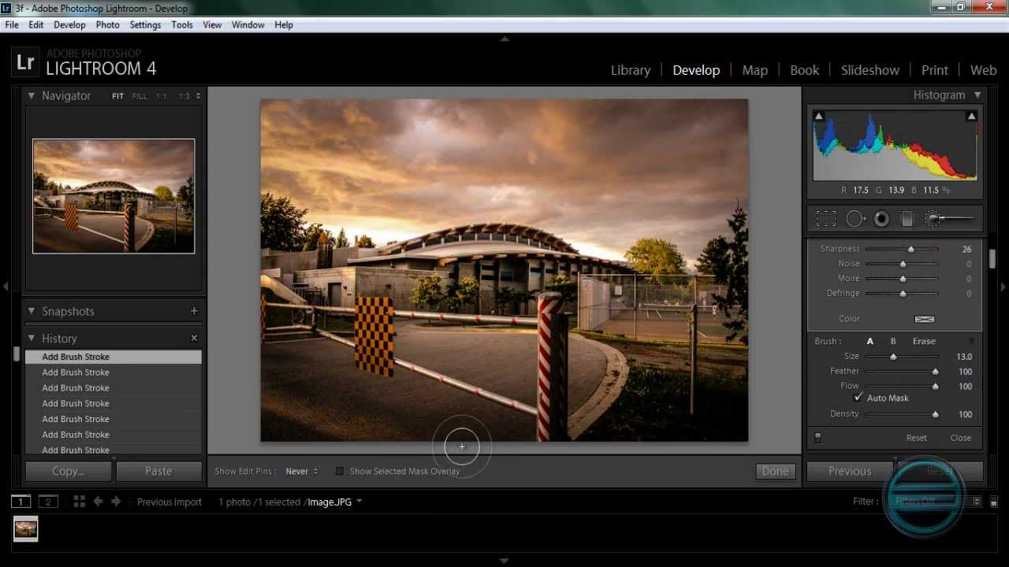Reset the brush adjustments
Image resolution: width=1009 pixels, height=567 pixels.
916,438
